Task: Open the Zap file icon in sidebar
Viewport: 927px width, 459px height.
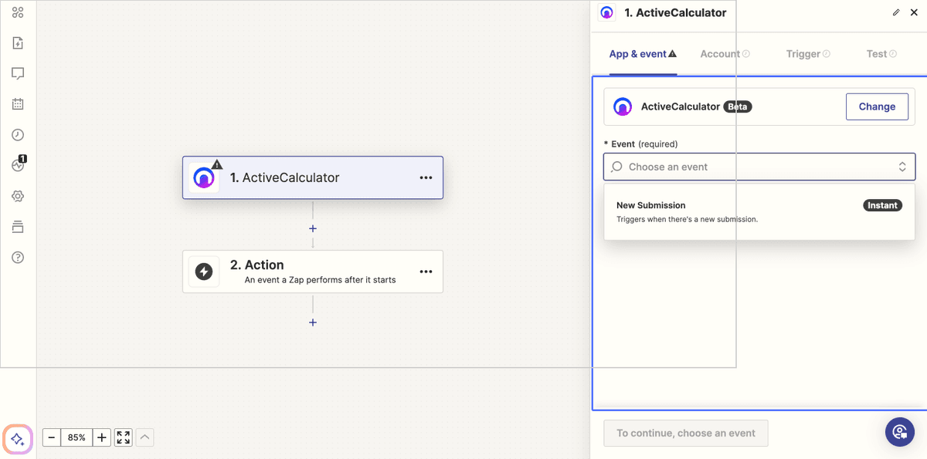Action: coord(18,43)
